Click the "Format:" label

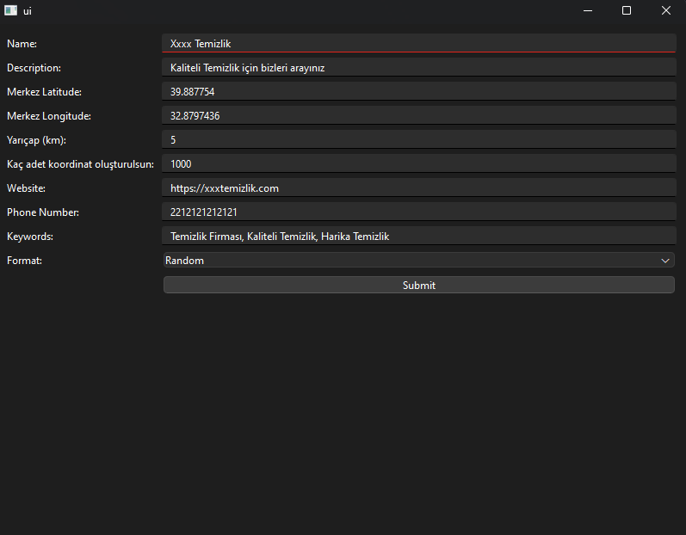point(24,261)
